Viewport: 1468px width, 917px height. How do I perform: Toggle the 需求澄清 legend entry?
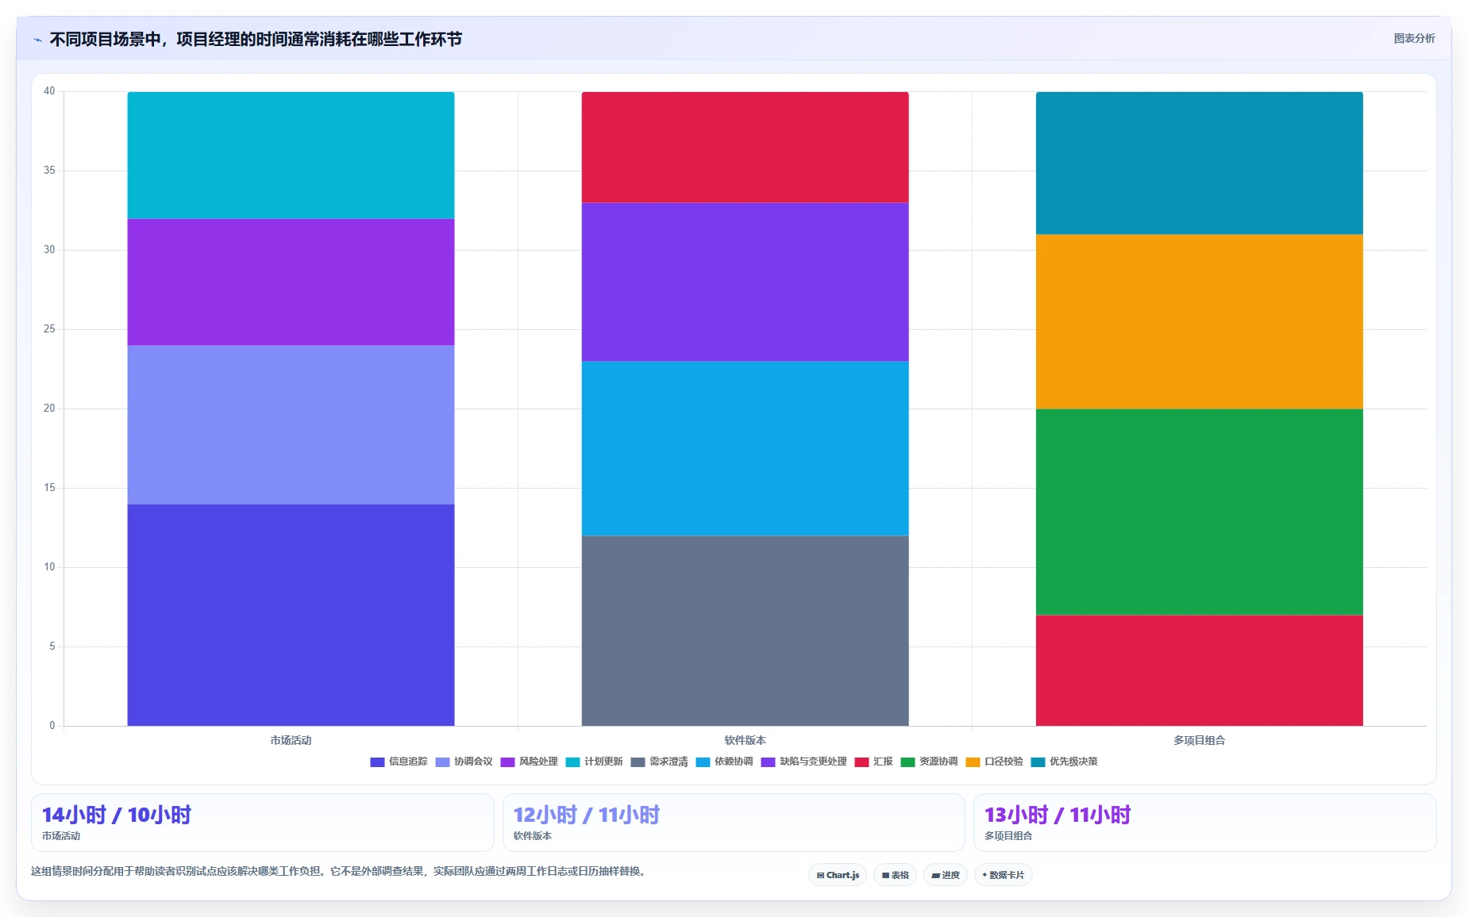pyautogui.click(x=659, y=762)
